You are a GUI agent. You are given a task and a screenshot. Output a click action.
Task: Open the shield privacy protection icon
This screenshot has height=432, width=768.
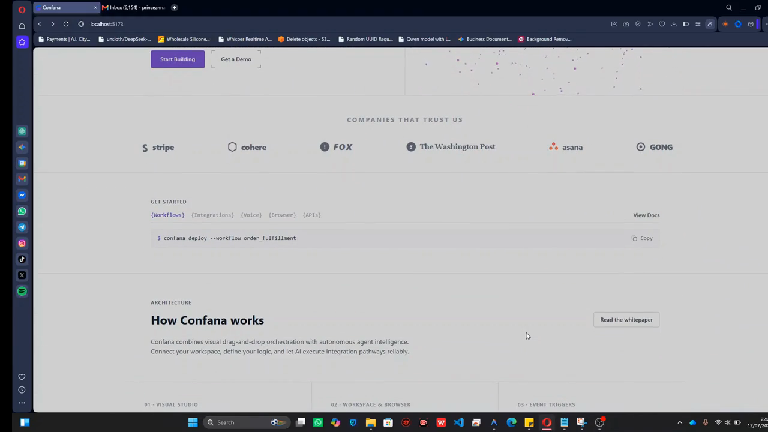pos(638,24)
